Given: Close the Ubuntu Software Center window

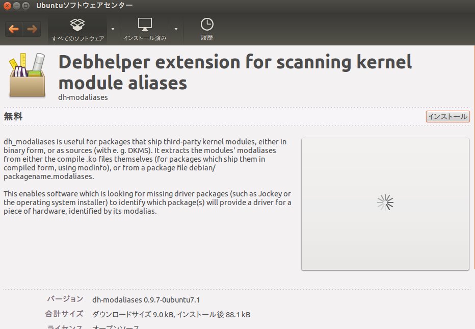Looking at the screenshot, I should pyautogui.click(x=7, y=6).
